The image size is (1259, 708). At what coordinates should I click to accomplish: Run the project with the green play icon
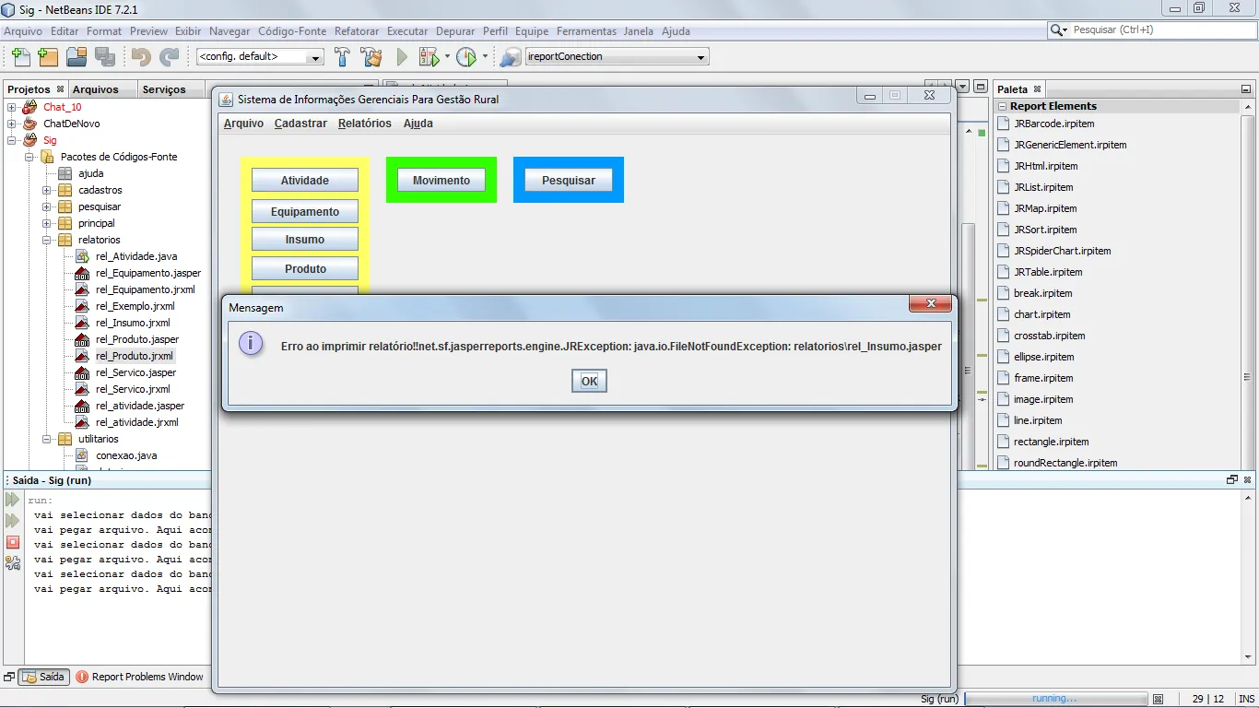pyautogui.click(x=402, y=57)
